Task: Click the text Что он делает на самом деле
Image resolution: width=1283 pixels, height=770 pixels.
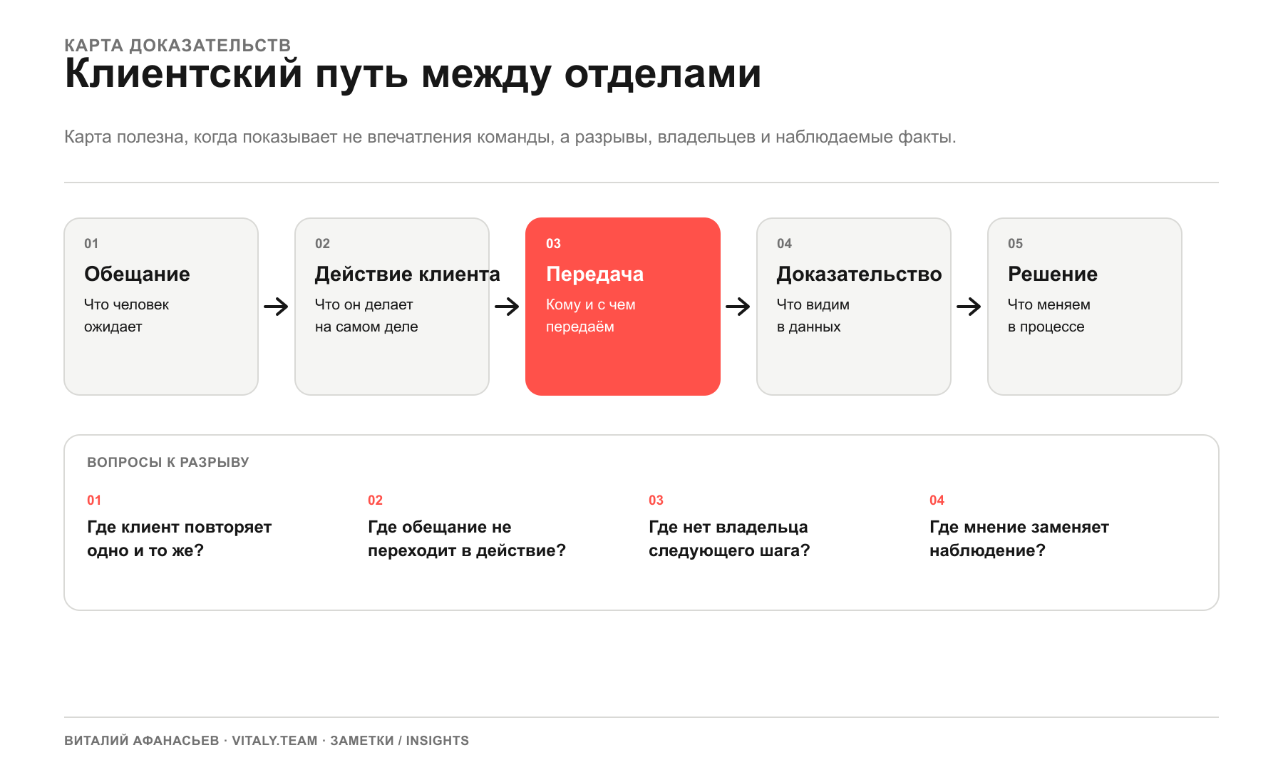Action: (366, 315)
